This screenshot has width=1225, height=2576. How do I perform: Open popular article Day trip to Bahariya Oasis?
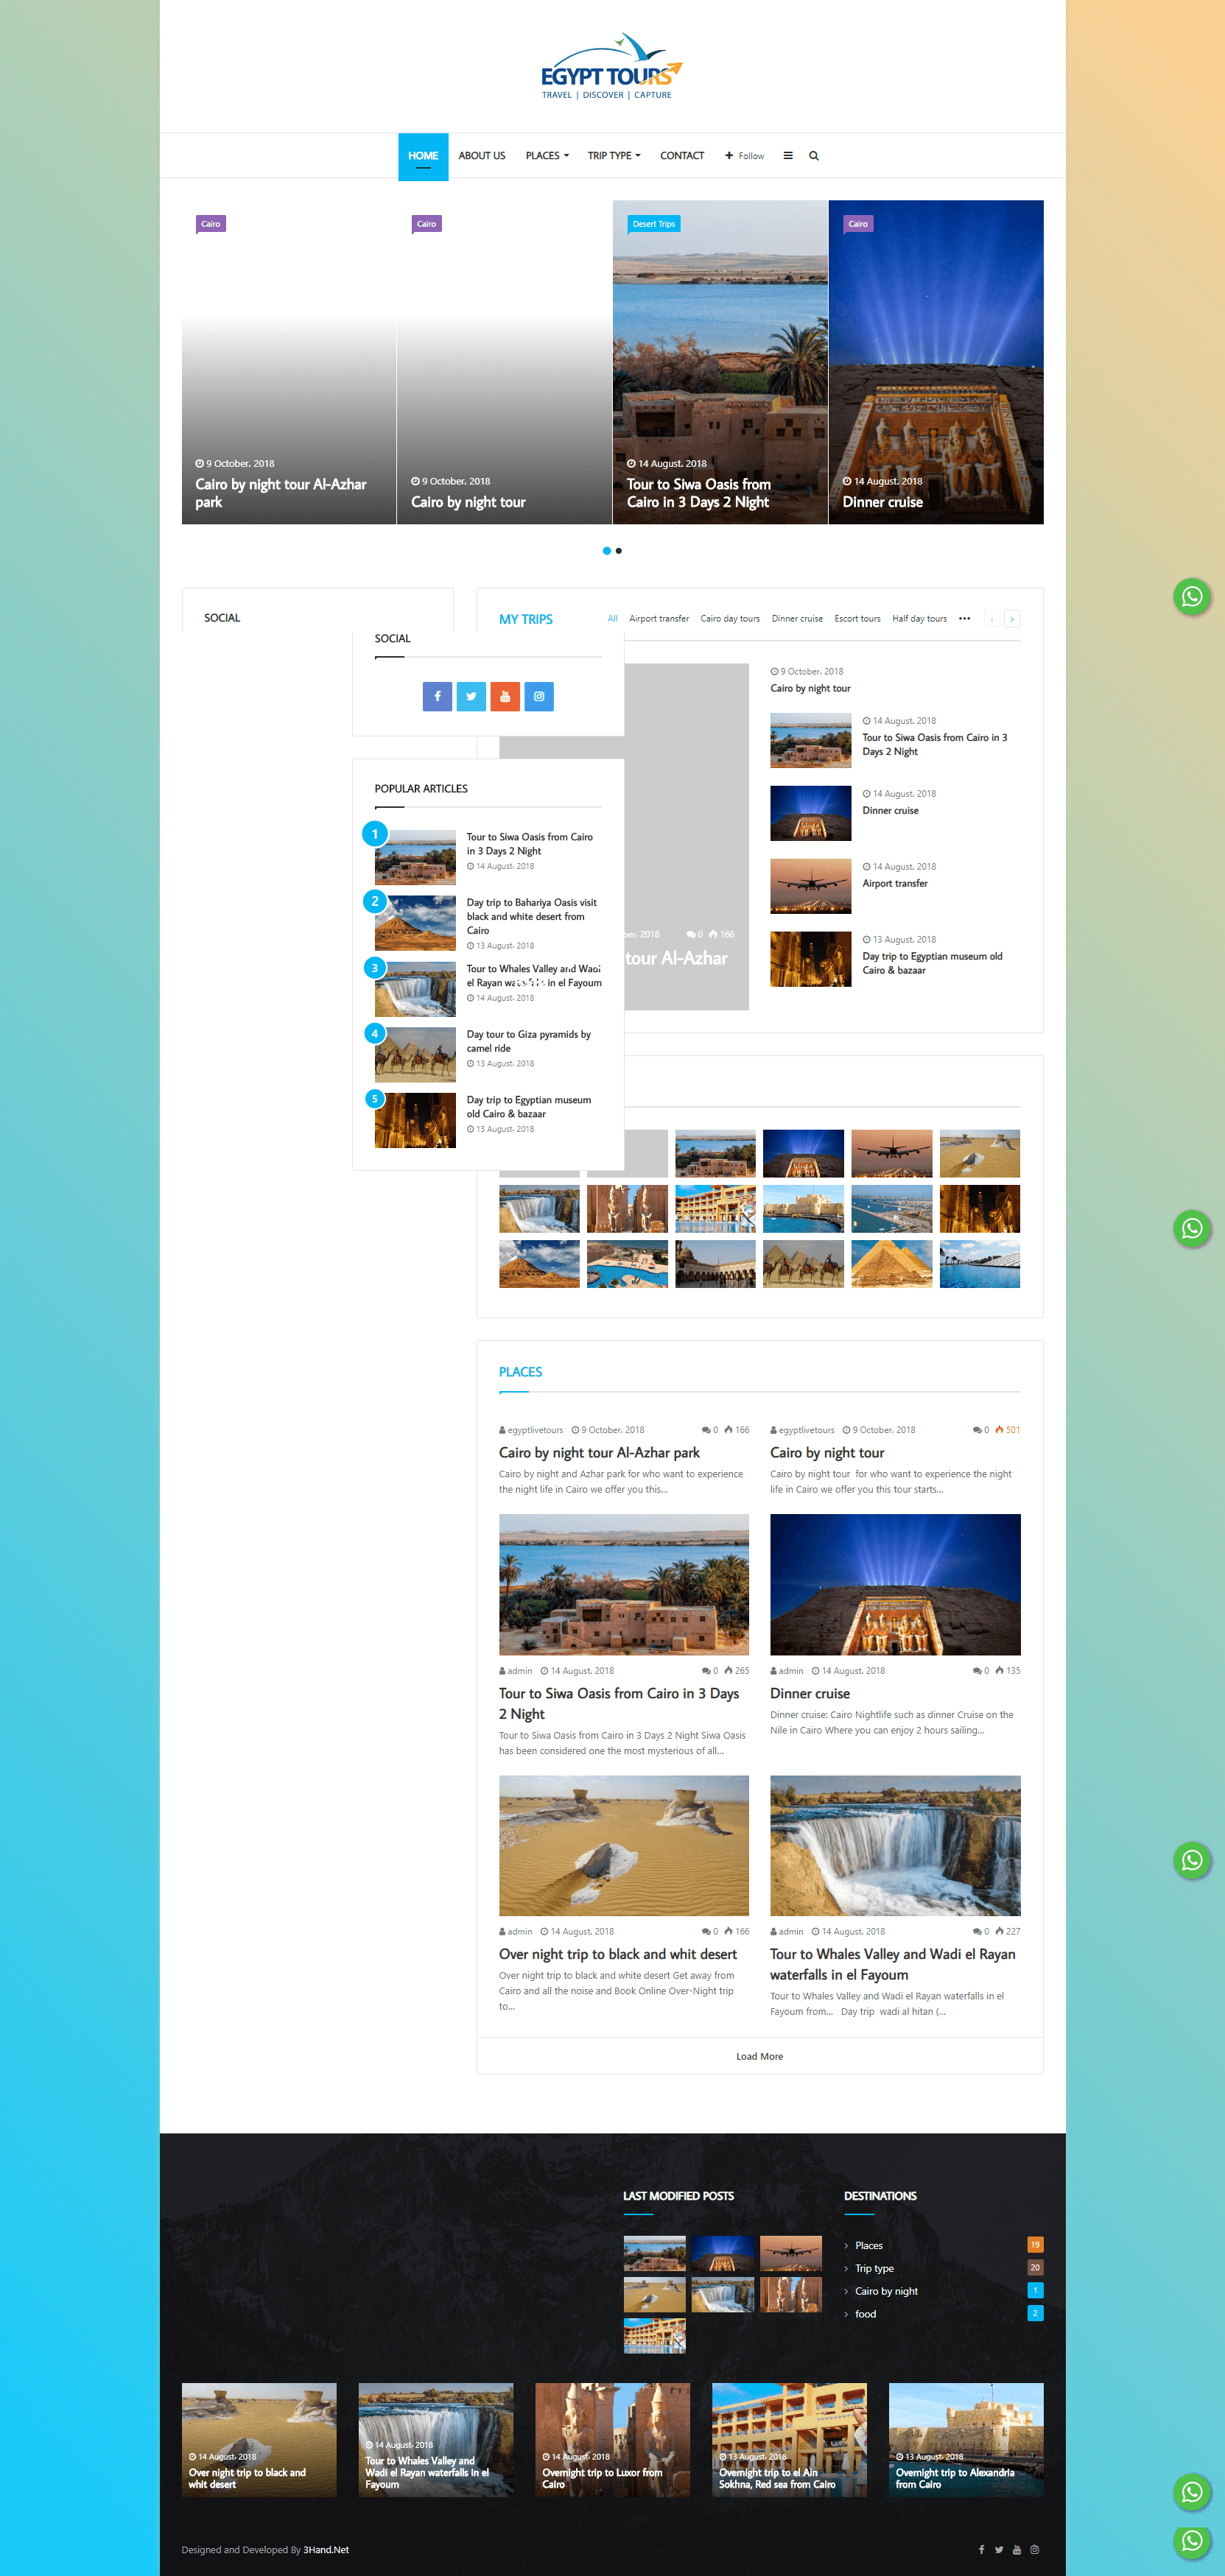(531, 916)
